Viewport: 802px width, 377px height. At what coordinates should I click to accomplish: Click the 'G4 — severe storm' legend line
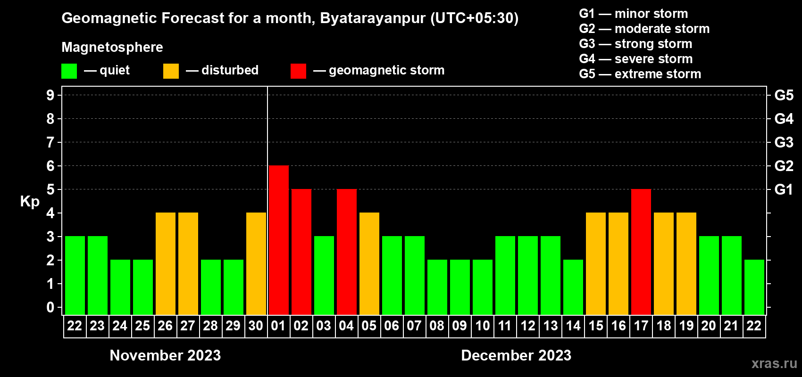(636, 59)
